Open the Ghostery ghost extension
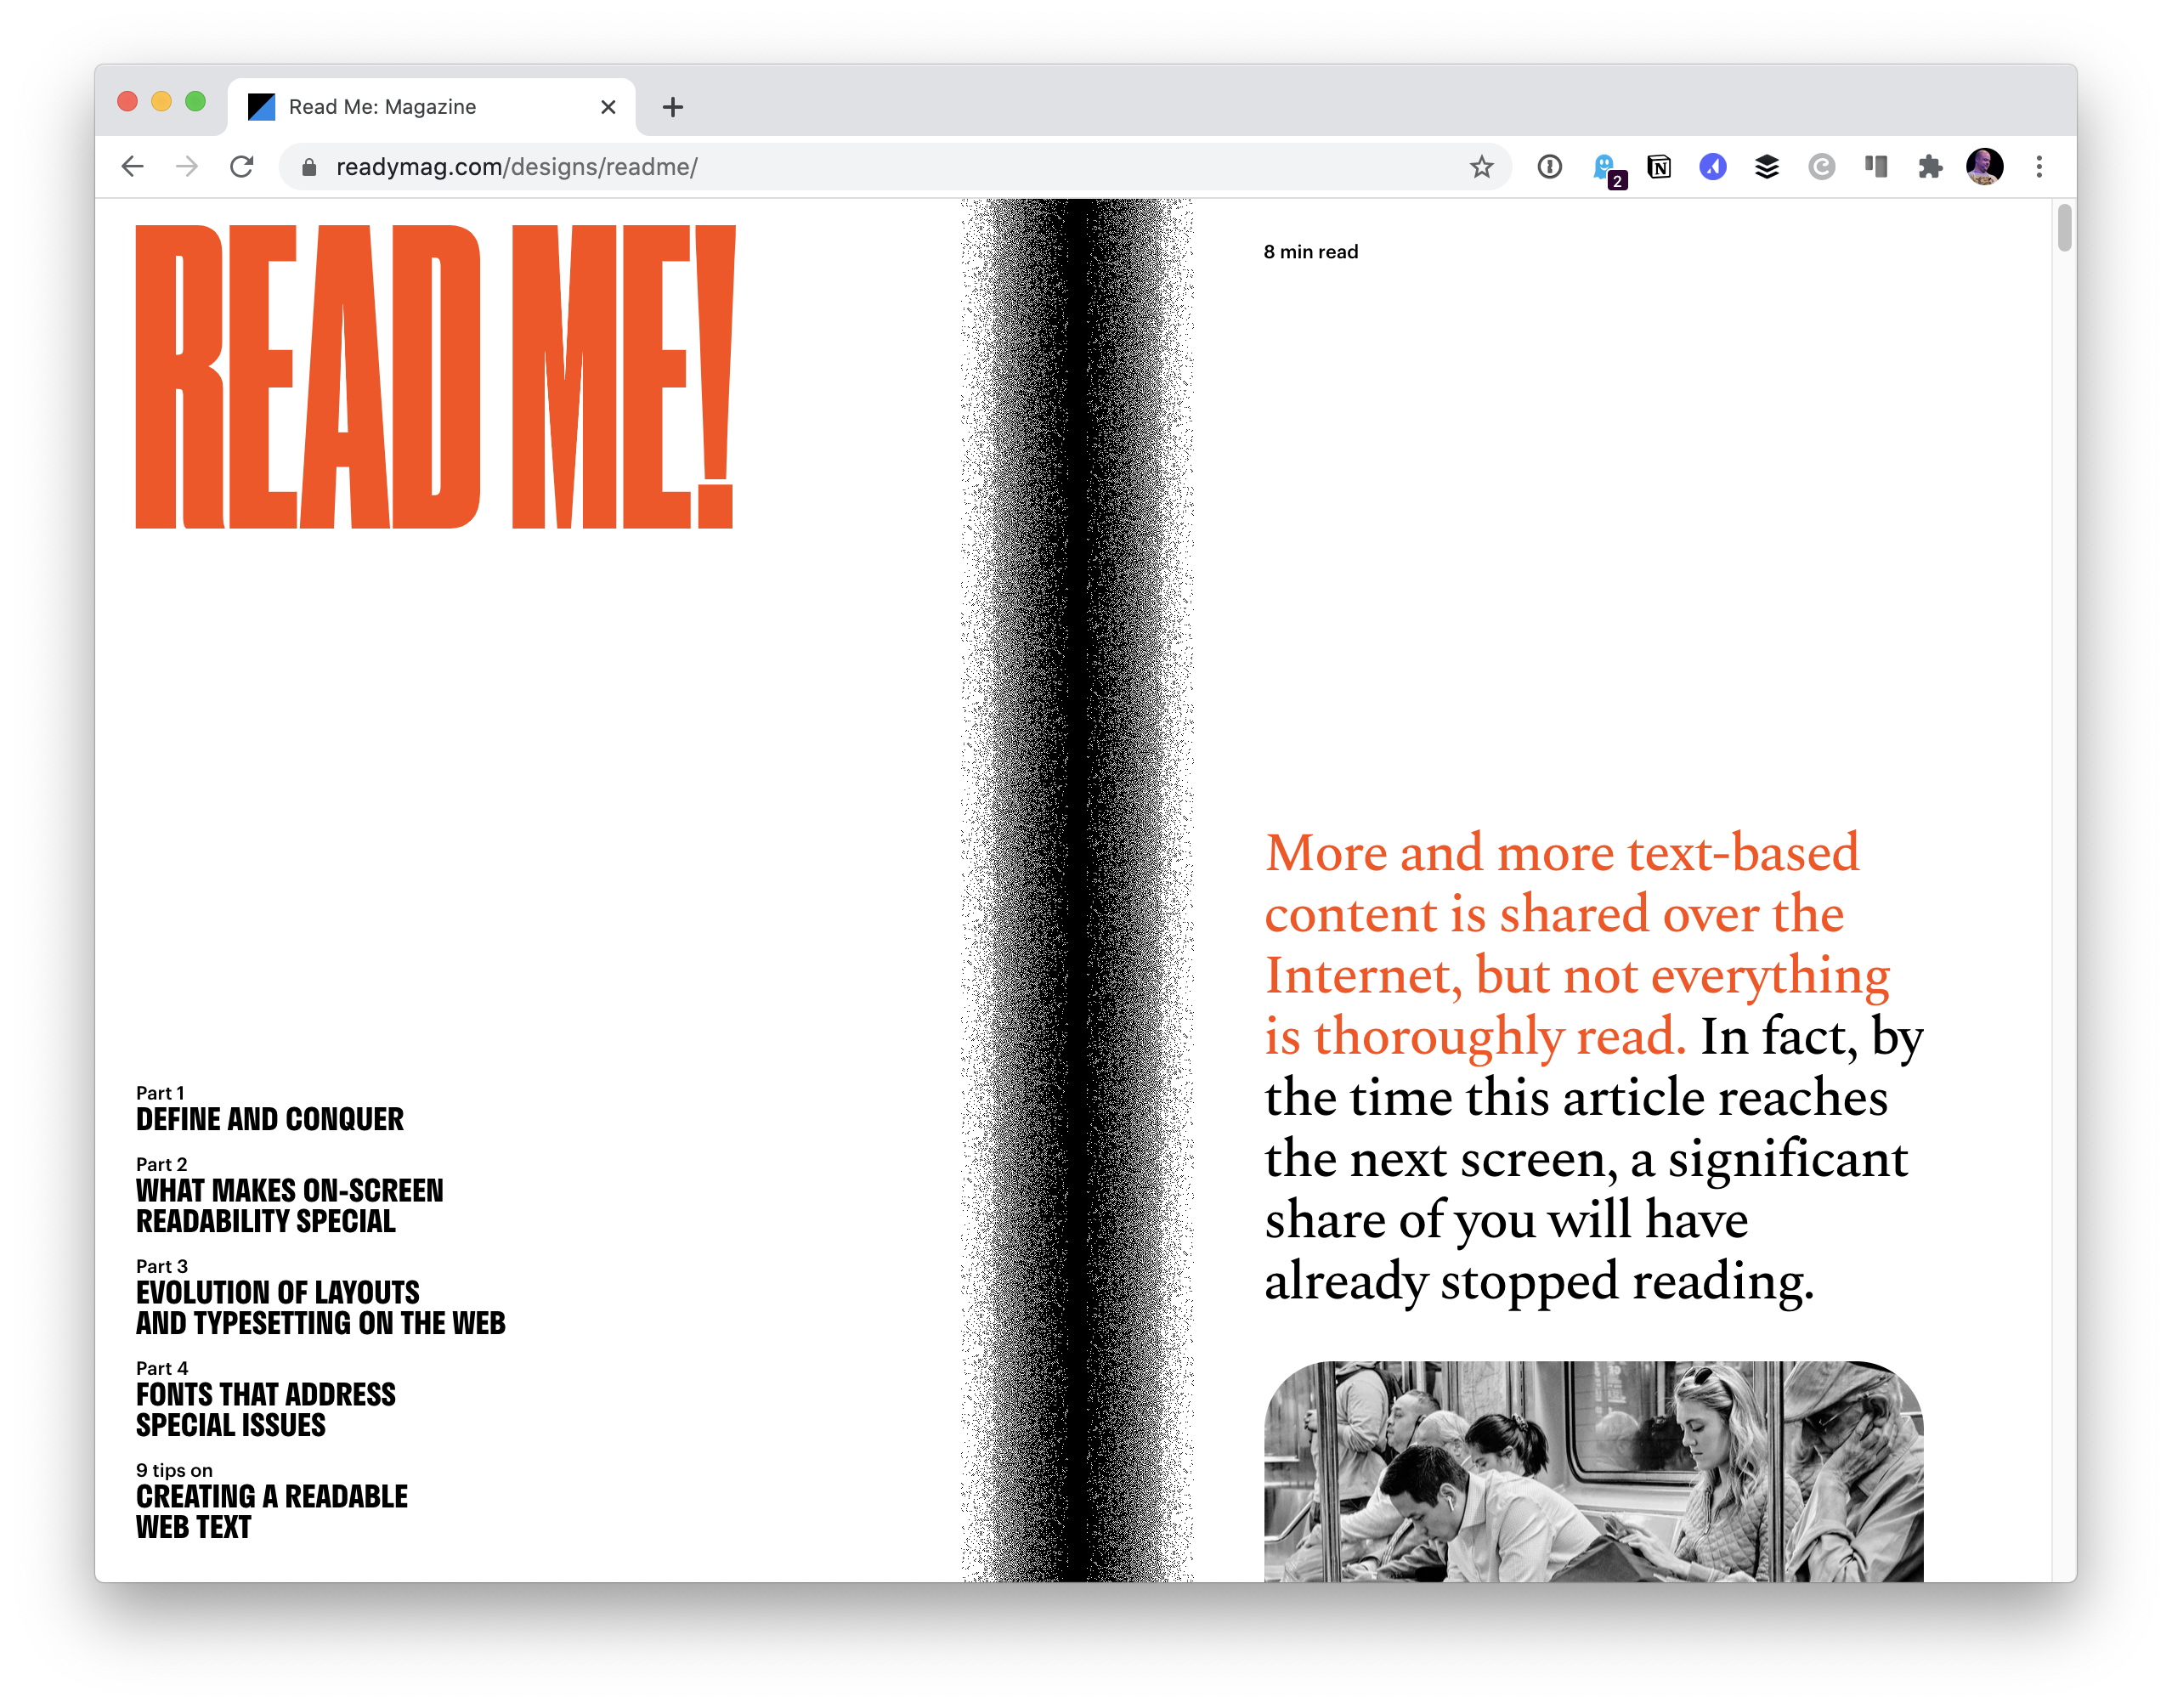 1605,167
